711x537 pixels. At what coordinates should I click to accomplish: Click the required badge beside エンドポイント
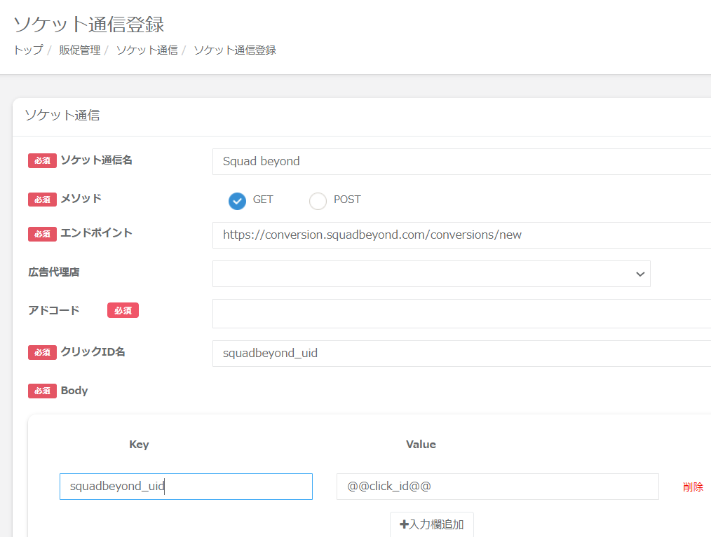pyautogui.click(x=42, y=234)
